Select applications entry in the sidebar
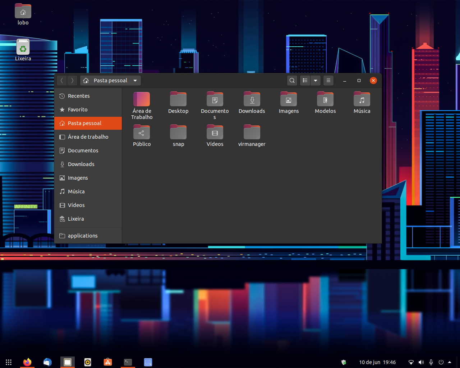Screen dimensions: 460x368 coord(83,235)
